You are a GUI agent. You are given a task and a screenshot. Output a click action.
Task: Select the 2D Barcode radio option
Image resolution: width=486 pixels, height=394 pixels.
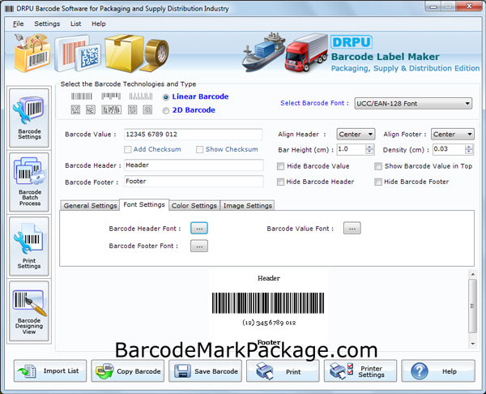click(166, 110)
